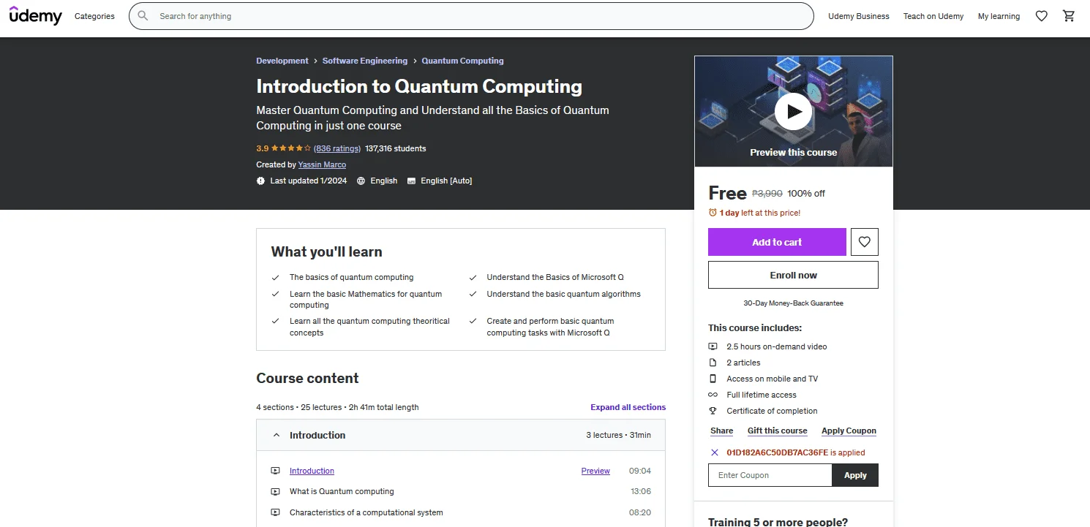The height and width of the screenshot is (527, 1090).
Task: Navigate to Quantum Computing breadcrumb
Action: tap(463, 61)
